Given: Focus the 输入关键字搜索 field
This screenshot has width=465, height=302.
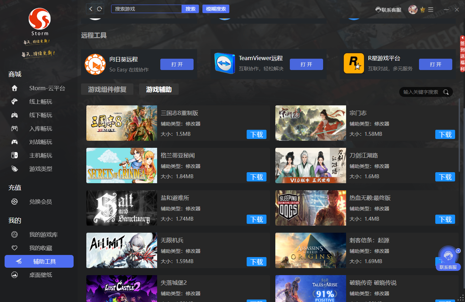Looking at the screenshot, I should (x=421, y=92).
